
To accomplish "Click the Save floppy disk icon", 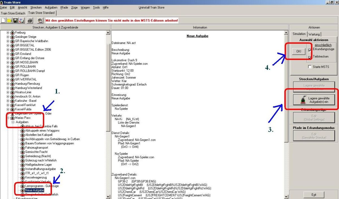I will (15, 21).
